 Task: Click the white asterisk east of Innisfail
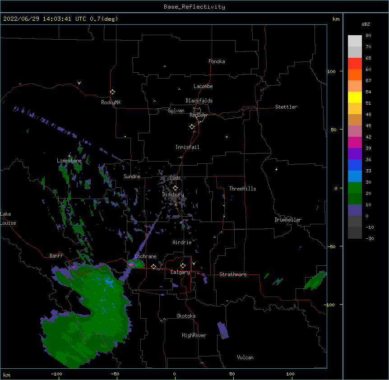227,137
